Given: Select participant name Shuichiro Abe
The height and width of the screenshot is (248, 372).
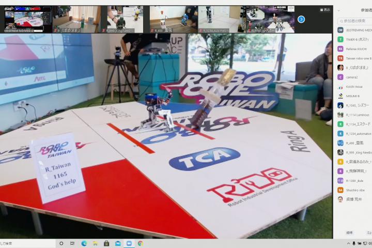Looking at the screenshot, I should (x=355, y=190).
